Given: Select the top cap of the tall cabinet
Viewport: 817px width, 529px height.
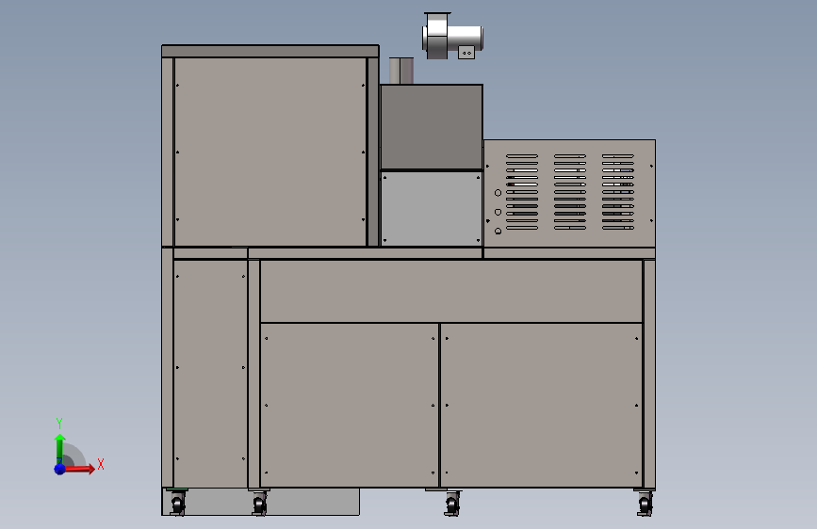Looking at the screenshot, I should pyautogui.click(x=270, y=51).
